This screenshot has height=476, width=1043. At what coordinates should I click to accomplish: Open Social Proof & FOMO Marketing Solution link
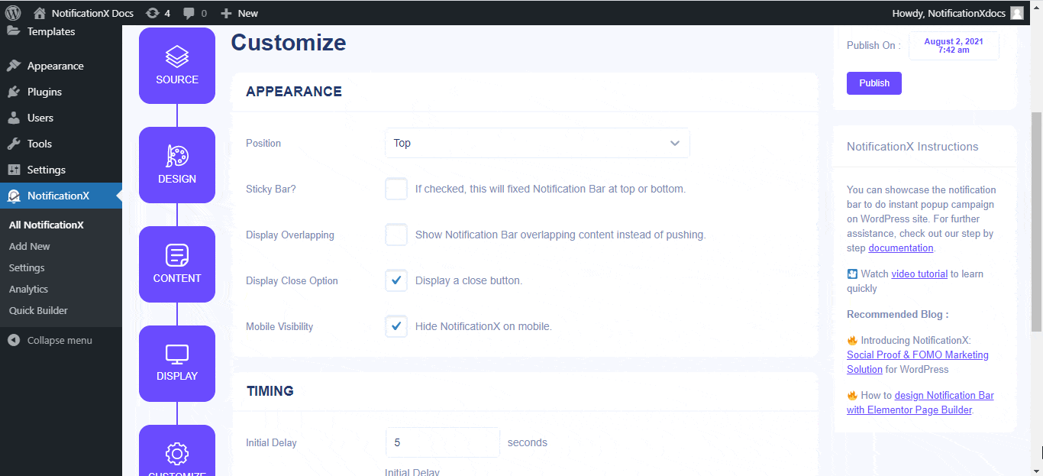918,362
